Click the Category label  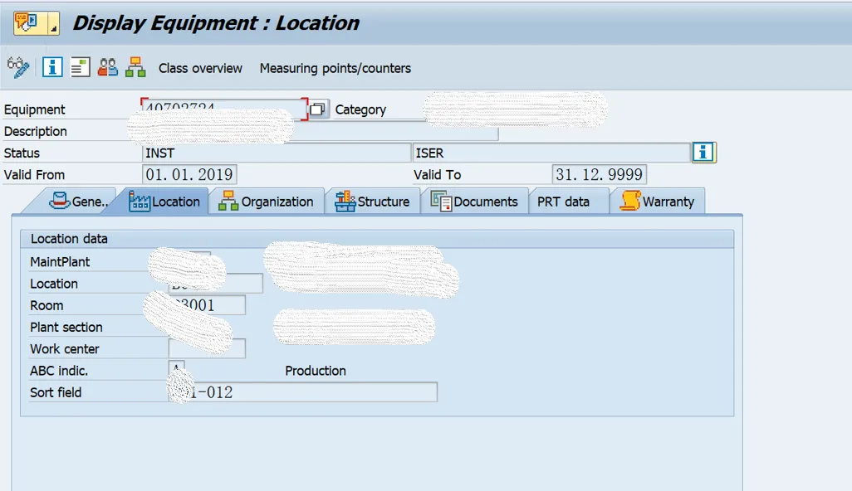(360, 109)
